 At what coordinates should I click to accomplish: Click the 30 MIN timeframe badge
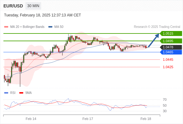point(33,6)
